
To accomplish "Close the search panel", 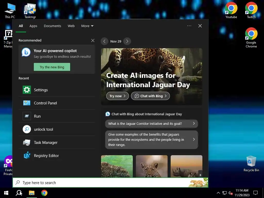I will [x=200, y=26].
